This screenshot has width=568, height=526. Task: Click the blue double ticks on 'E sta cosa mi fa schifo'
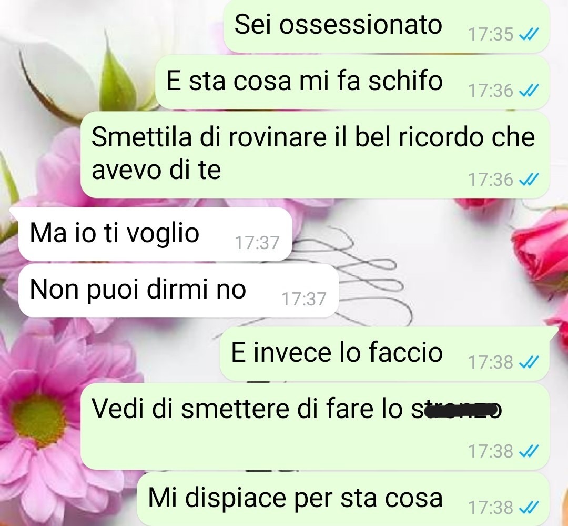pyautogui.click(x=529, y=91)
